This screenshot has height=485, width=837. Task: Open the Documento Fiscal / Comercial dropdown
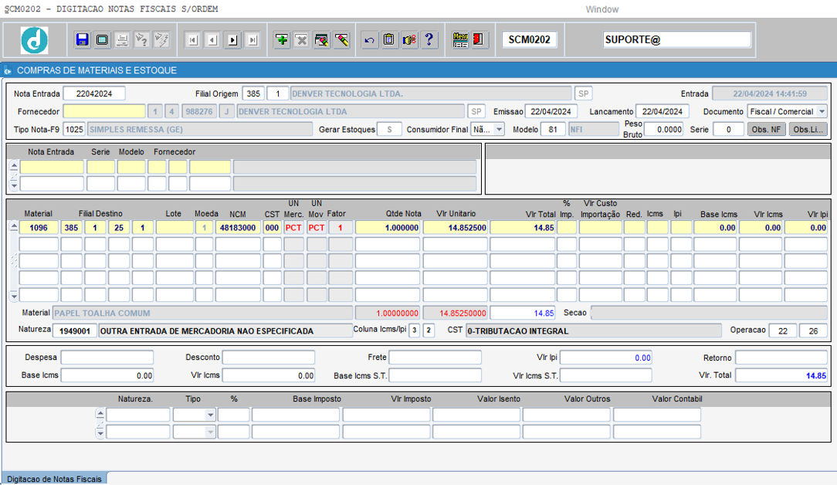tap(822, 112)
